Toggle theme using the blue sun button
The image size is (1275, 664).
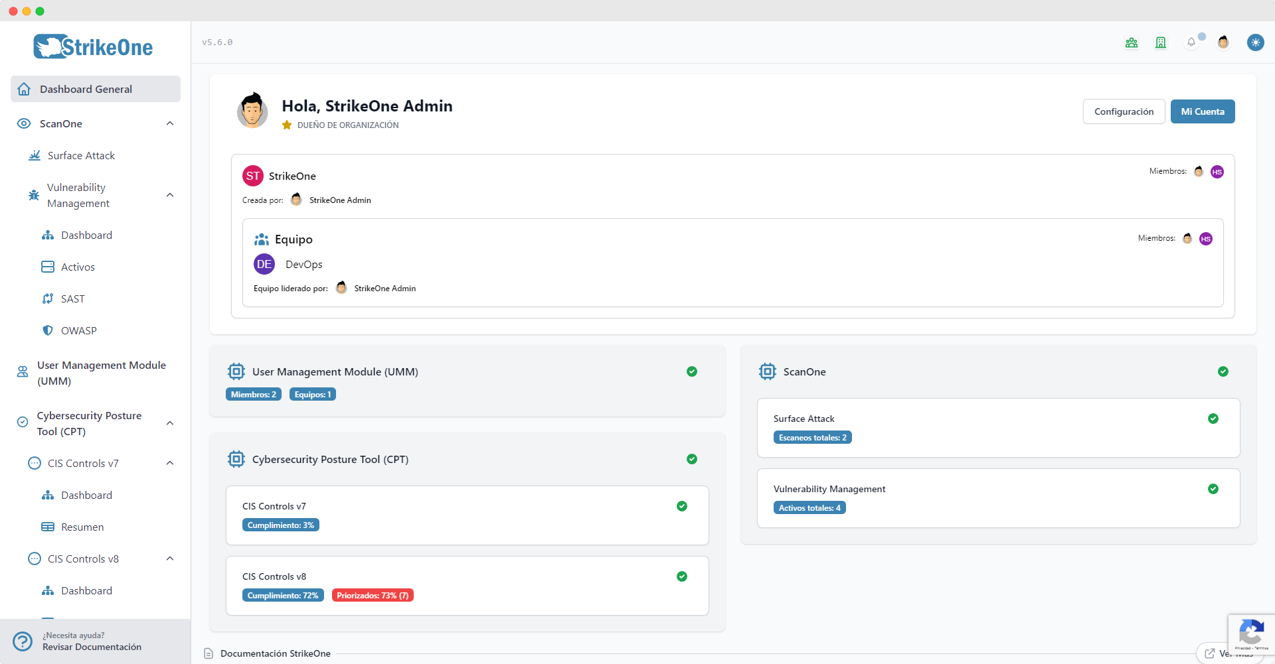click(1256, 42)
